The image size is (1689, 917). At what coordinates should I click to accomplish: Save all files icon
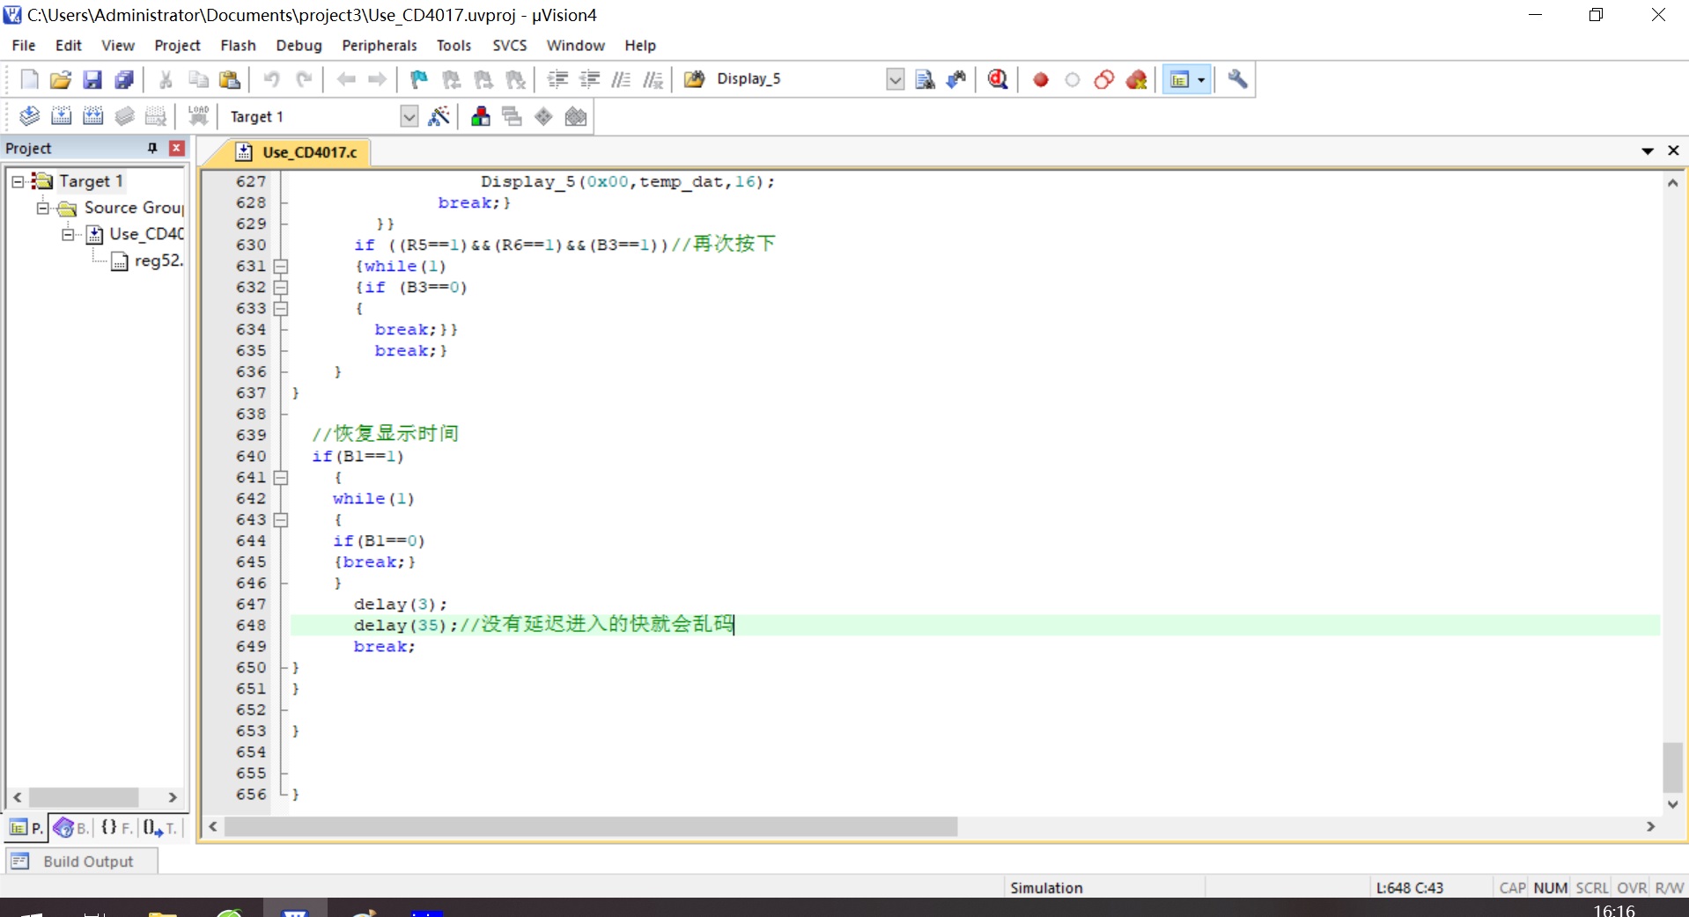coord(124,79)
